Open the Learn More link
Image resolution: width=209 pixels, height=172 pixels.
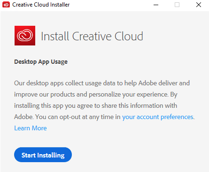tap(31, 128)
